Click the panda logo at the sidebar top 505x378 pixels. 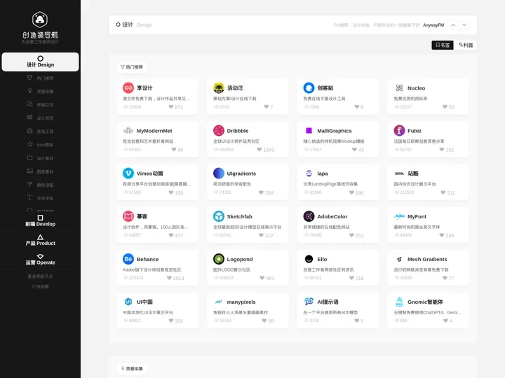(40, 20)
